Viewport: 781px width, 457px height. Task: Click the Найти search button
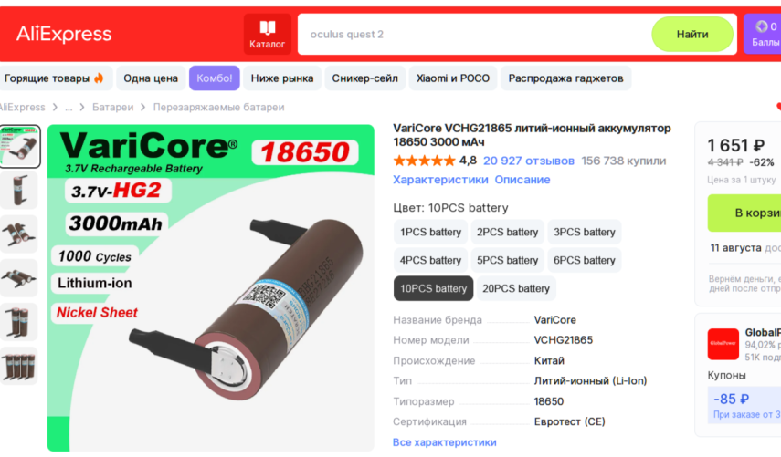point(691,34)
